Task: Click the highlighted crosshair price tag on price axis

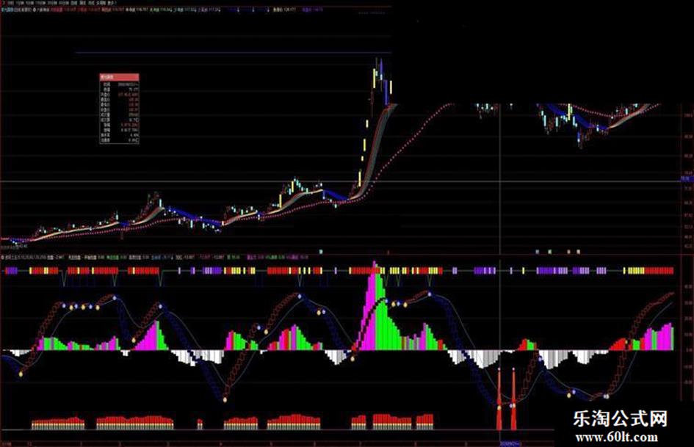Action: [687, 179]
